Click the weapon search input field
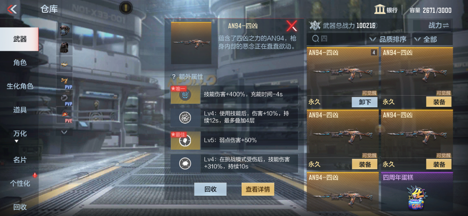This screenshot has width=468, height=216. coord(337,39)
